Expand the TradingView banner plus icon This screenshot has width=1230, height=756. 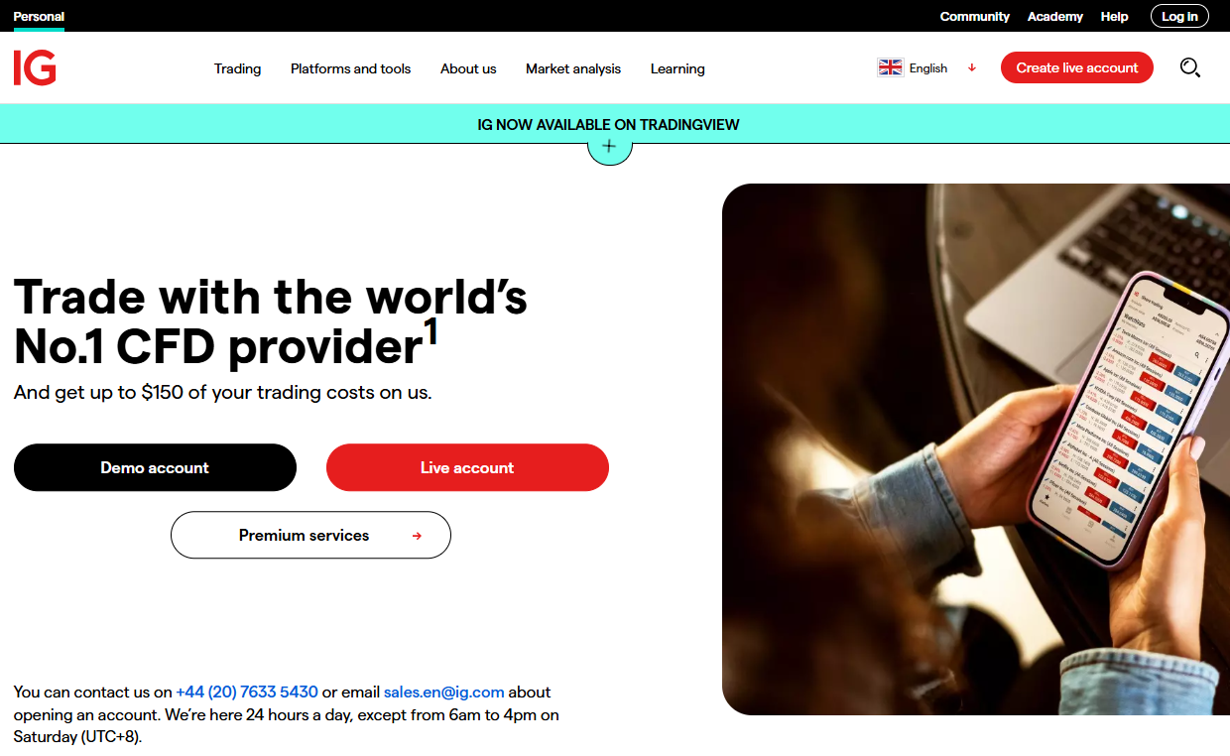click(x=609, y=147)
